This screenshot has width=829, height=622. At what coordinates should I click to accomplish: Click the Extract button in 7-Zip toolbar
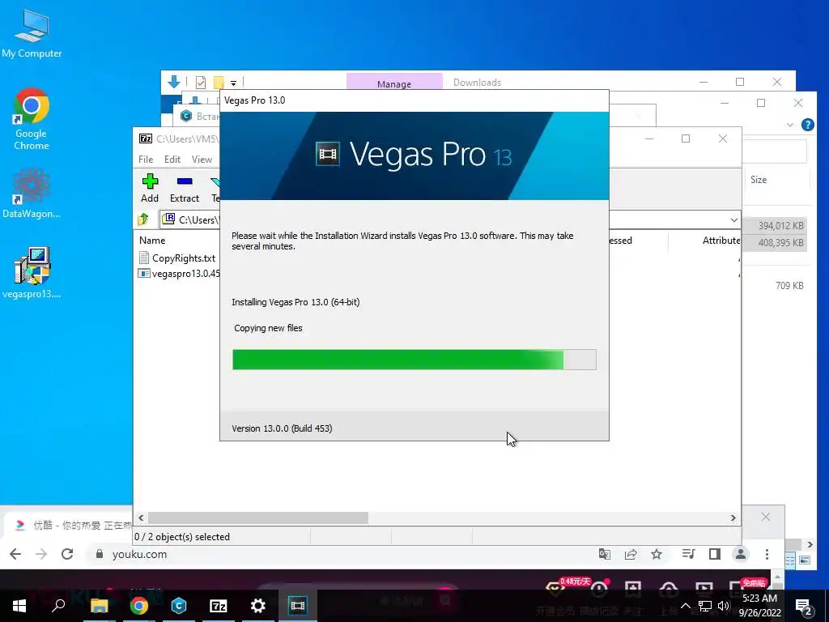click(x=184, y=188)
